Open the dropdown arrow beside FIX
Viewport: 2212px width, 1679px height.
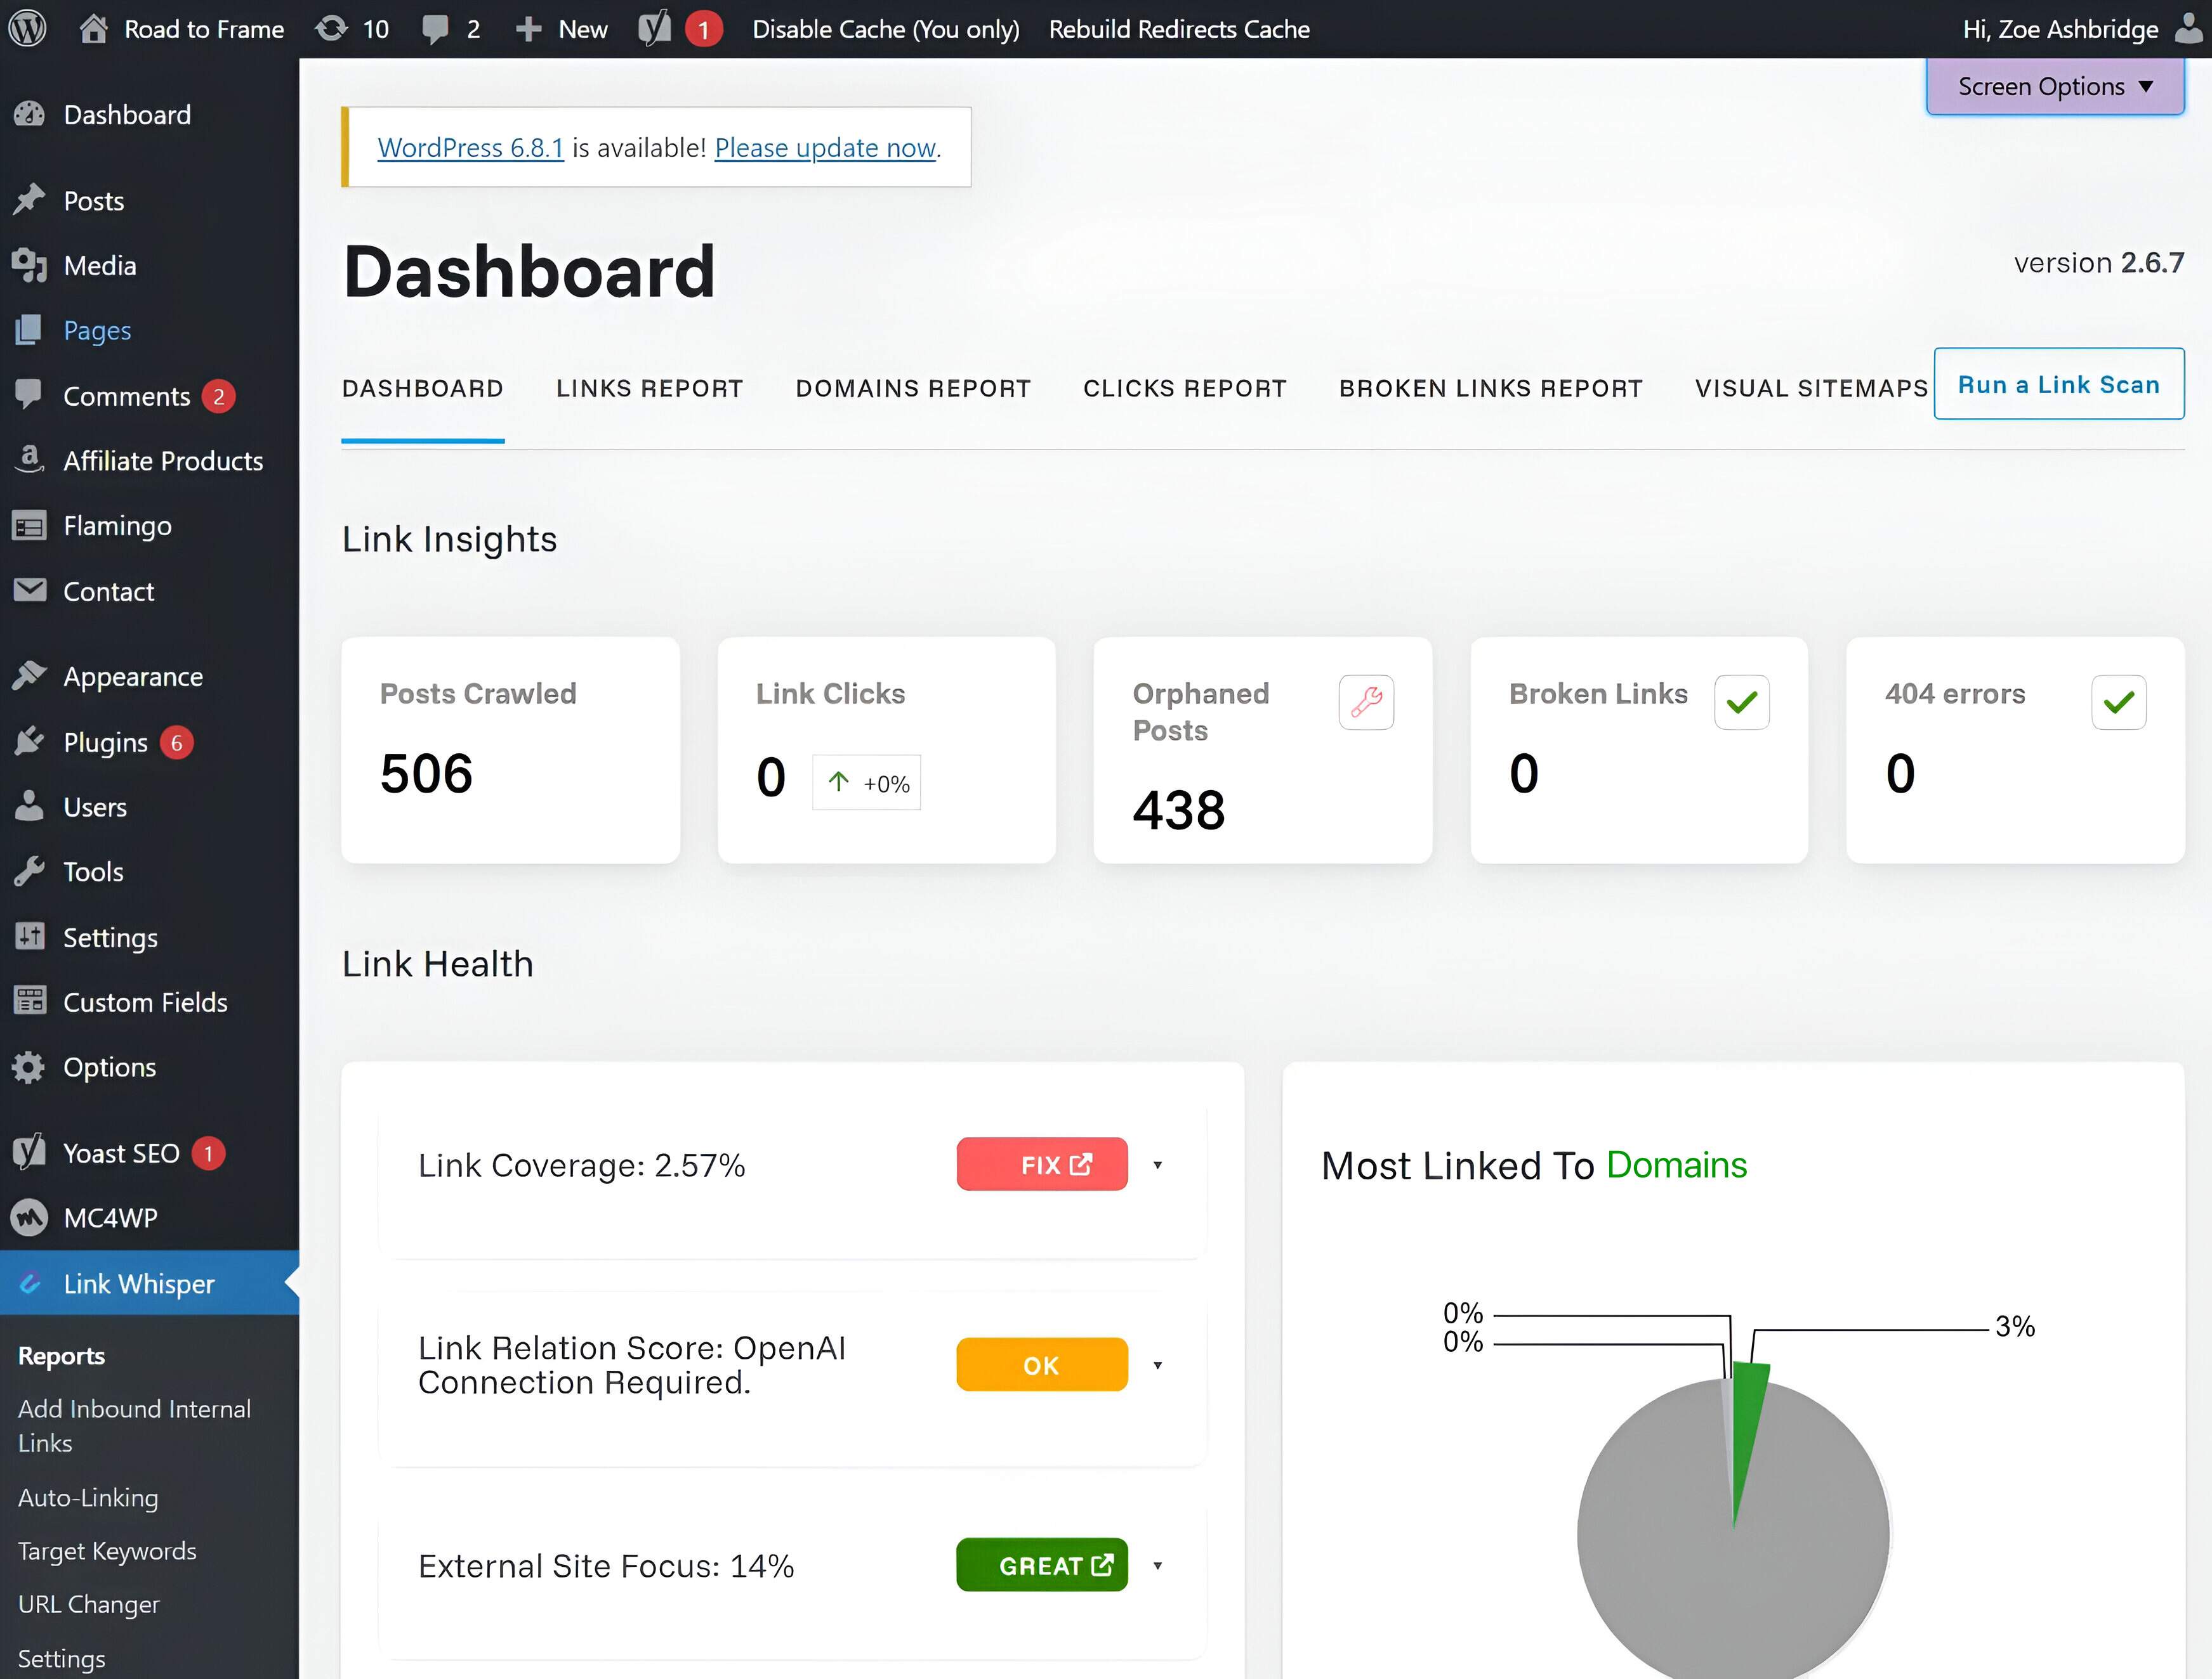click(1159, 1164)
